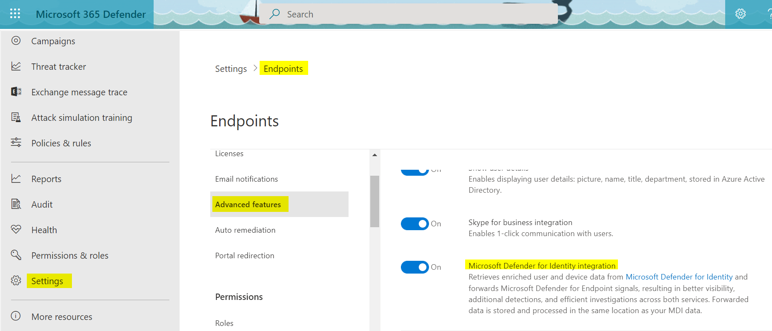Click the 'Enables 1-click communication with users.' text
Viewport: 772px width, 331px height.
[541, 234]
